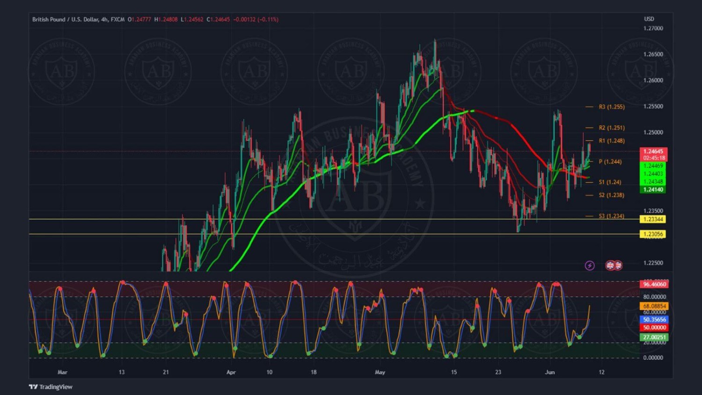Click the 10 date label on time axis
The image size is (702, 395).
(270, 373)
